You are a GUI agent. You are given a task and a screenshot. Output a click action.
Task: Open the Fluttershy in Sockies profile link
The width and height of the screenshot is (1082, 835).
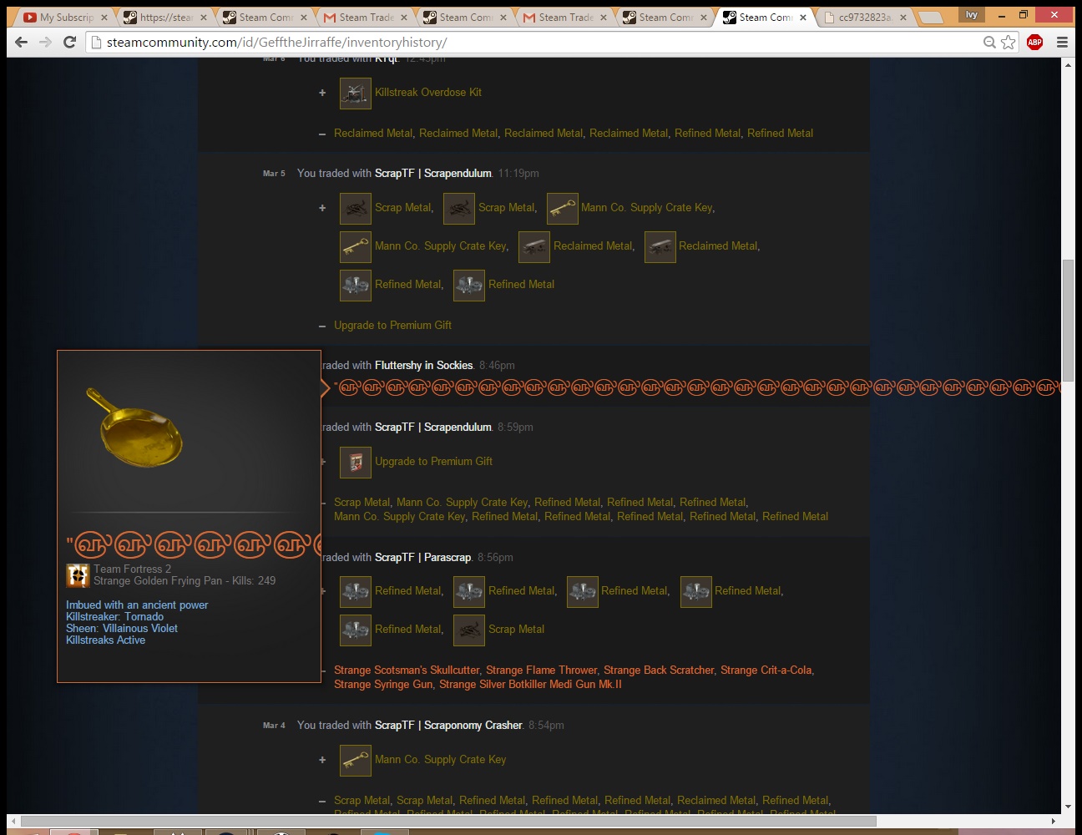[423, 366]
